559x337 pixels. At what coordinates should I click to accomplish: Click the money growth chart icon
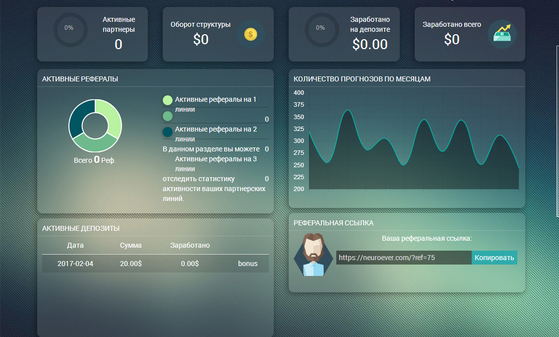[502, 34]
